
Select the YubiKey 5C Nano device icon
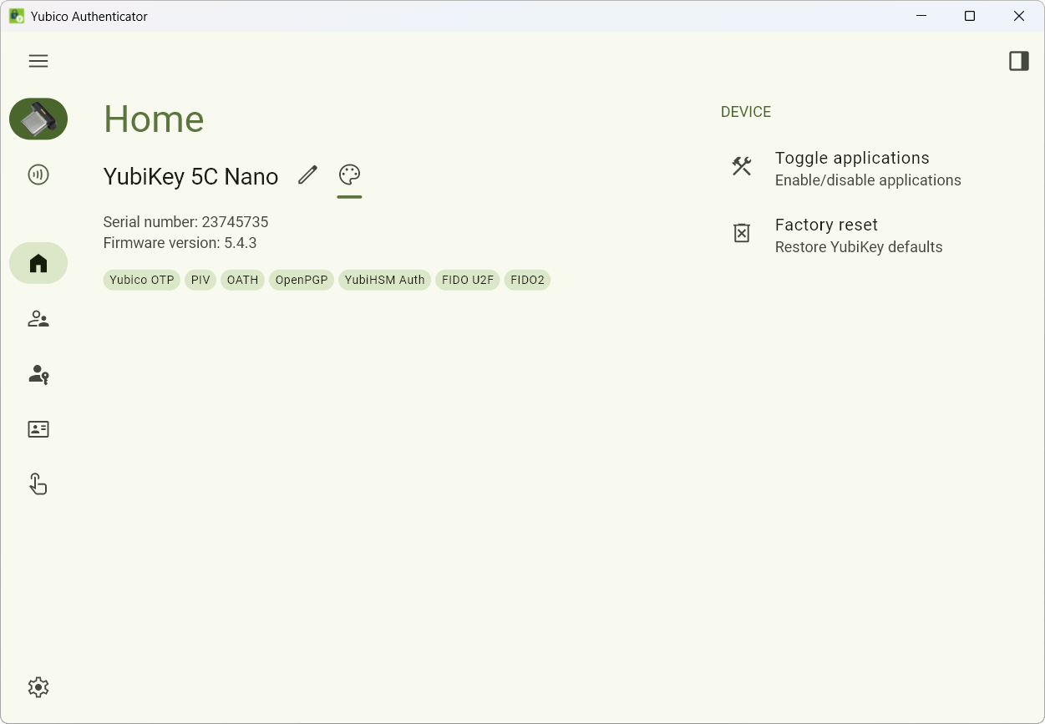(x=38, y=119)
